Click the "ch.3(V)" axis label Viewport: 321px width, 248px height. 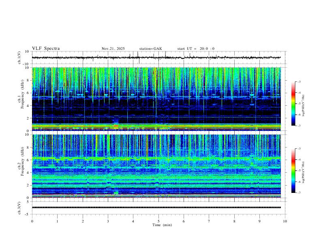(x=19, y=208)
